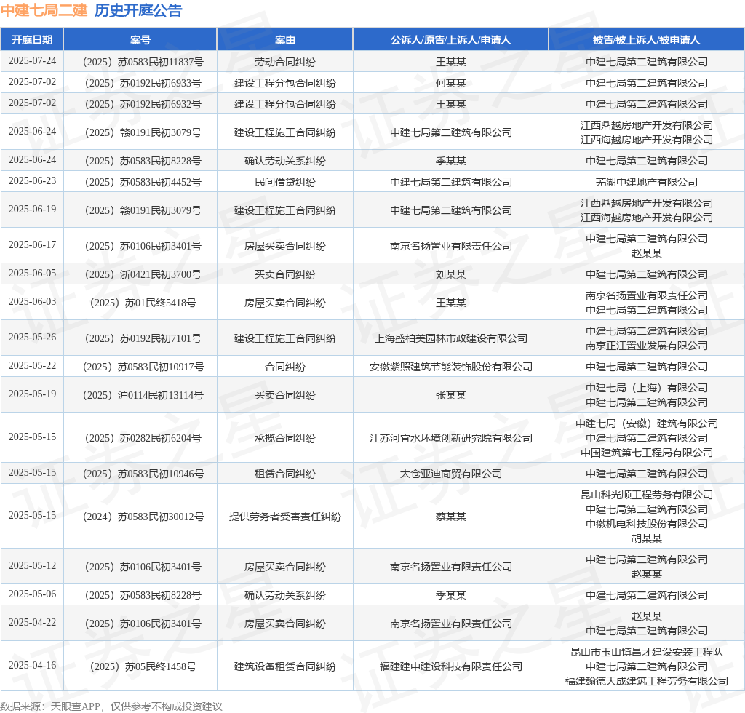The width and height of the screenshot is (745, 713).
Task: Click defendant 中建七局（安徽）建筑有限公司
Action: [646, 423]
